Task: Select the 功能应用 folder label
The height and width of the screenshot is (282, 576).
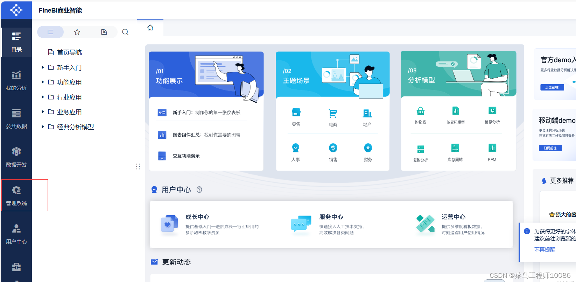Action: pyautogui.click(x=69, y=82)
